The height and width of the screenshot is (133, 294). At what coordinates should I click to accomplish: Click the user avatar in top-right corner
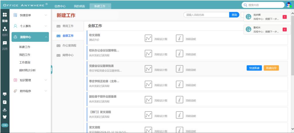pos(289,5)
